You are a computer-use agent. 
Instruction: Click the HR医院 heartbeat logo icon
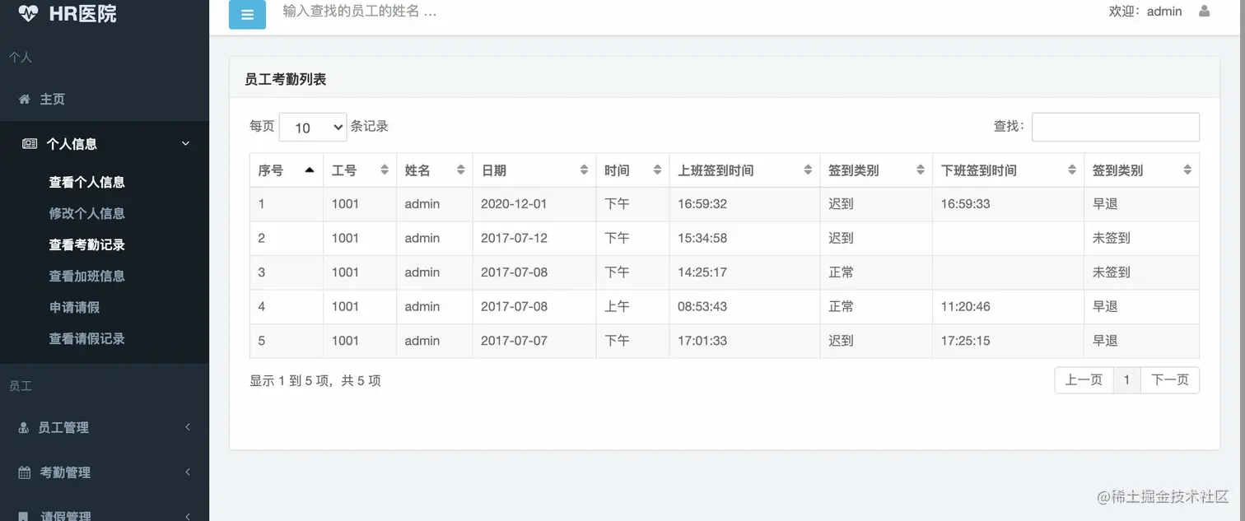tap(27, 13)
